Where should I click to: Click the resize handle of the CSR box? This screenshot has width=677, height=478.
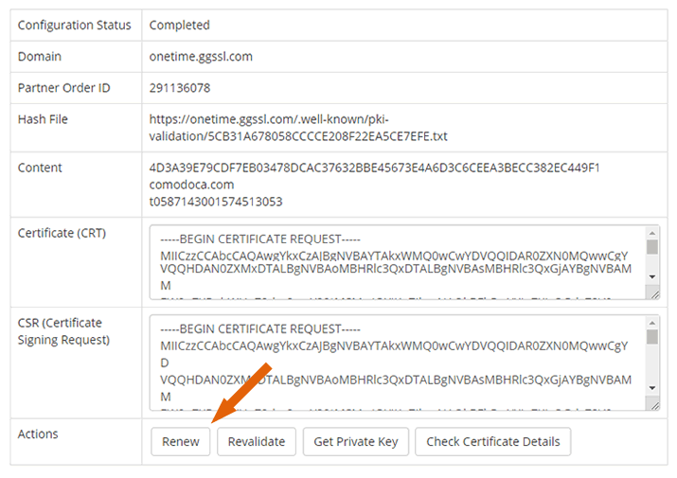[x=653, y=404]
